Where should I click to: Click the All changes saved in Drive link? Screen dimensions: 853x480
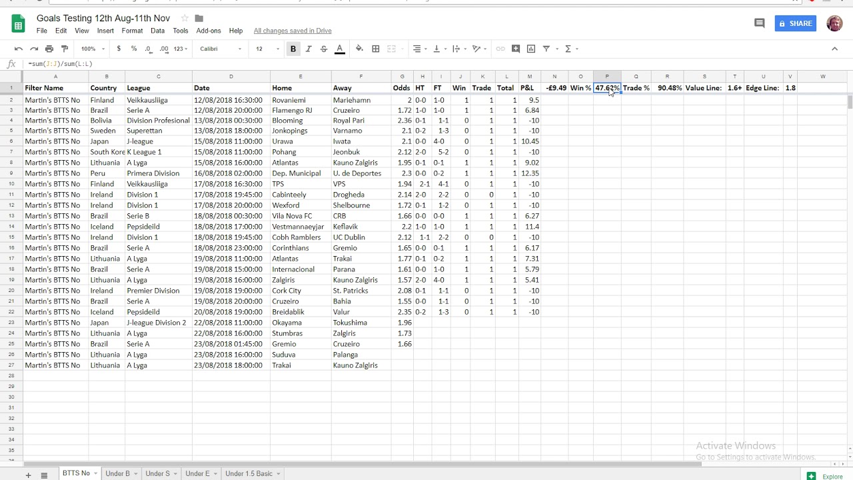coord(293,31)
